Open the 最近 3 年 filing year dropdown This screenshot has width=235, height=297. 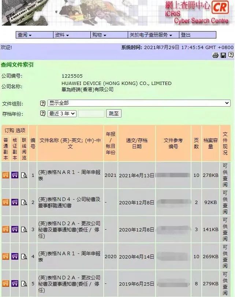pos(62,114)
